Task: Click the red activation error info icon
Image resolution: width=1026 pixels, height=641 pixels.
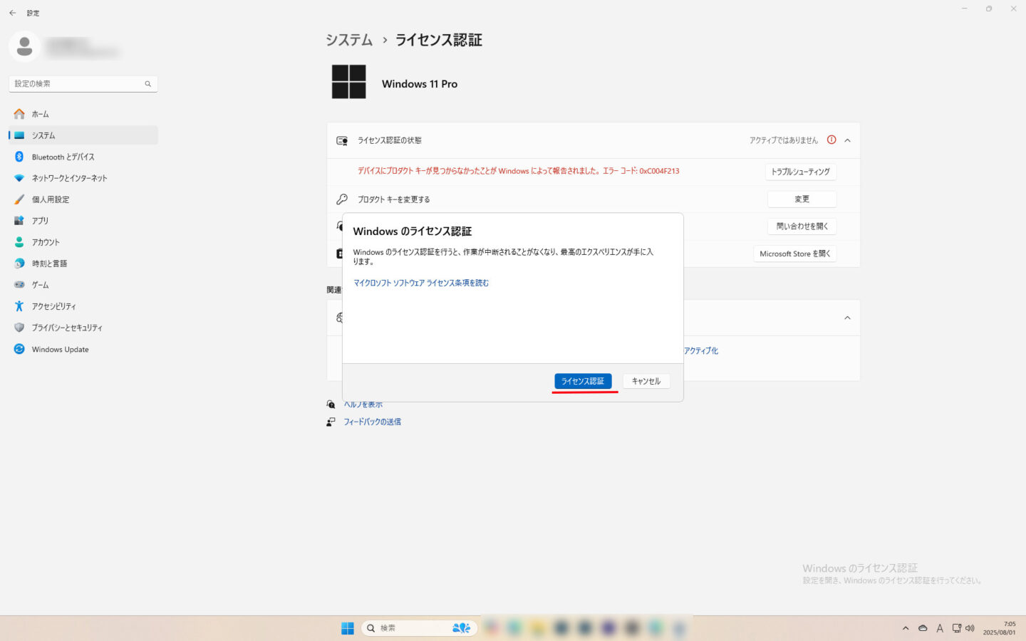Action: point(831,140)
